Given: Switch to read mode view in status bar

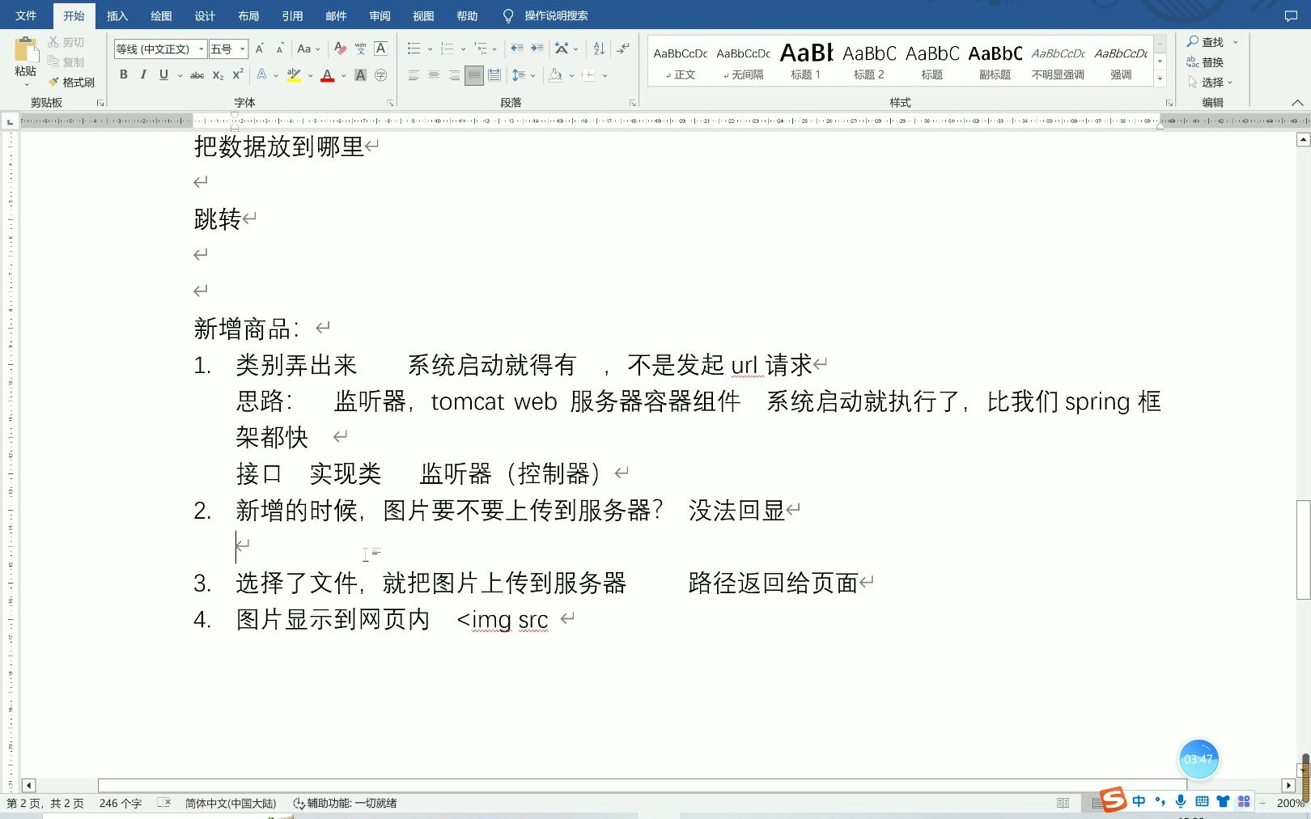Looking at the screenshot, I should [x=1063, y=803].
